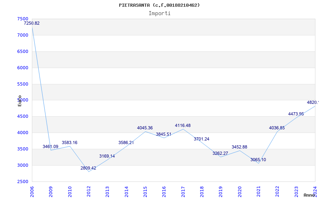Select data label 4473.95
This screenshot has height=199, width=319.
296,114
